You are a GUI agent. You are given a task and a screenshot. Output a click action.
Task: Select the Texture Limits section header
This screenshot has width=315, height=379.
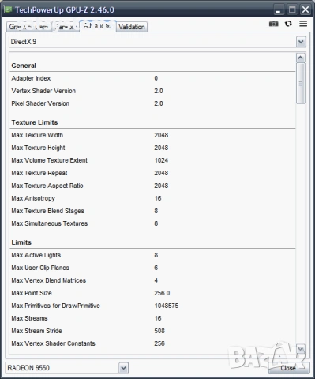point(35,122)
